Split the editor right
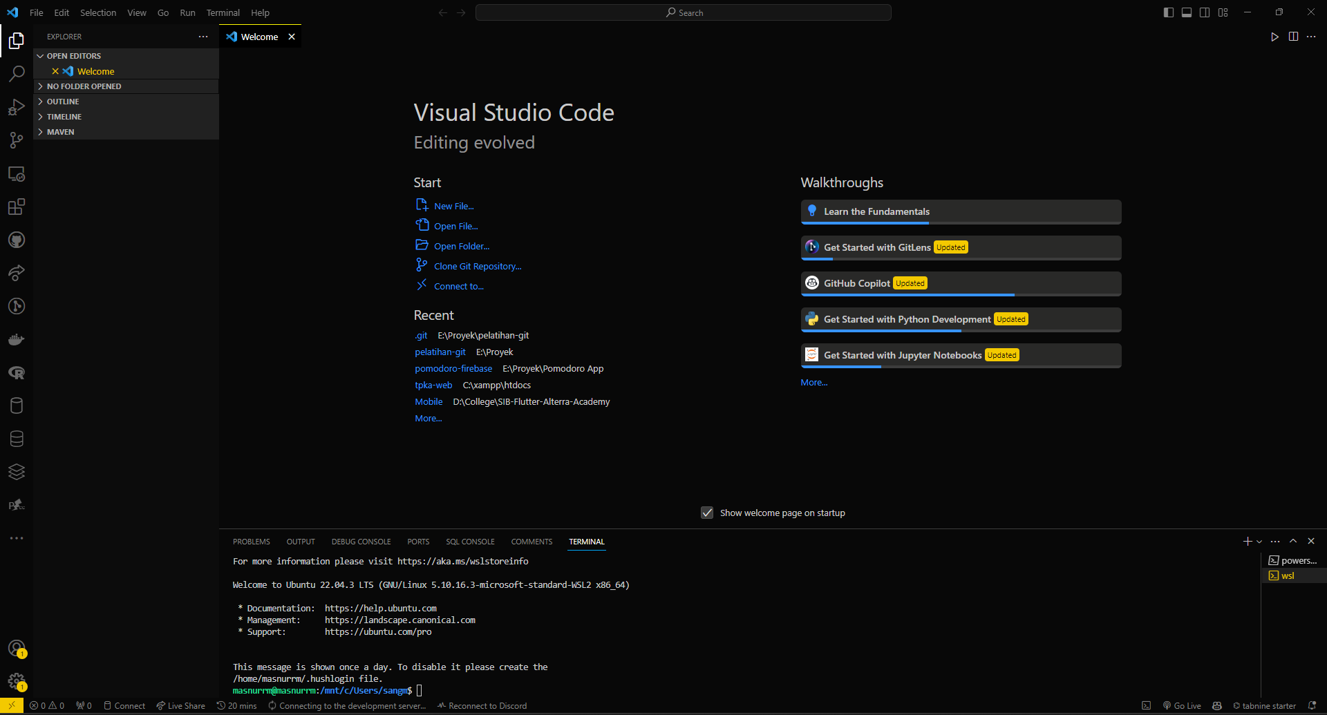Image resolution: width=1327 pixels, height=715 pixels. (1293, 37)
